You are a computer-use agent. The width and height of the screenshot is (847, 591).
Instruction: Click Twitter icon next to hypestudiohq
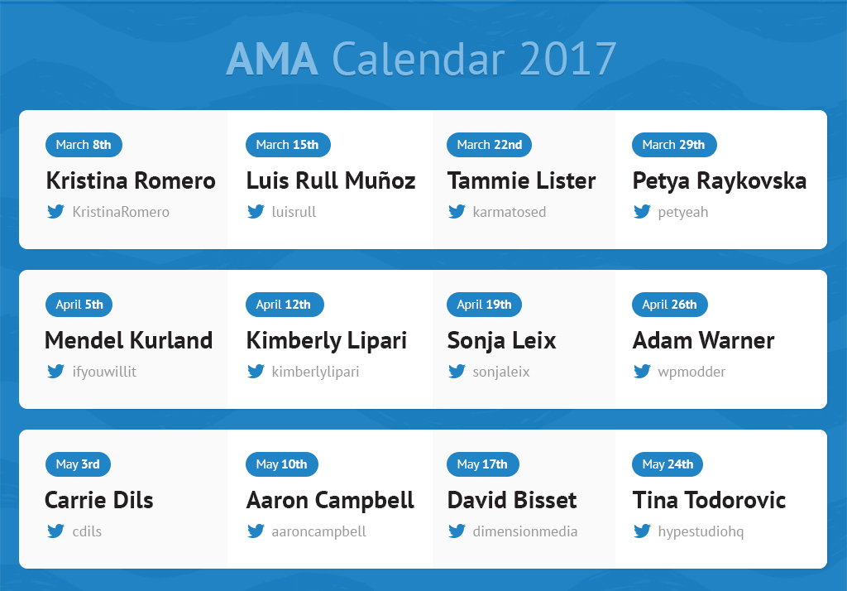pos(642,531)
